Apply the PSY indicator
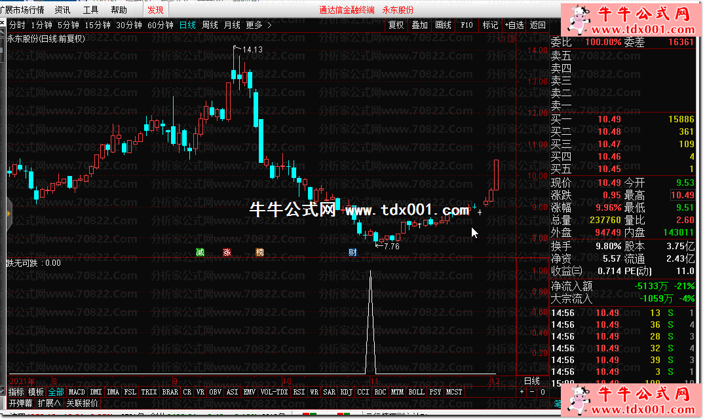 (x=435, y=392)
